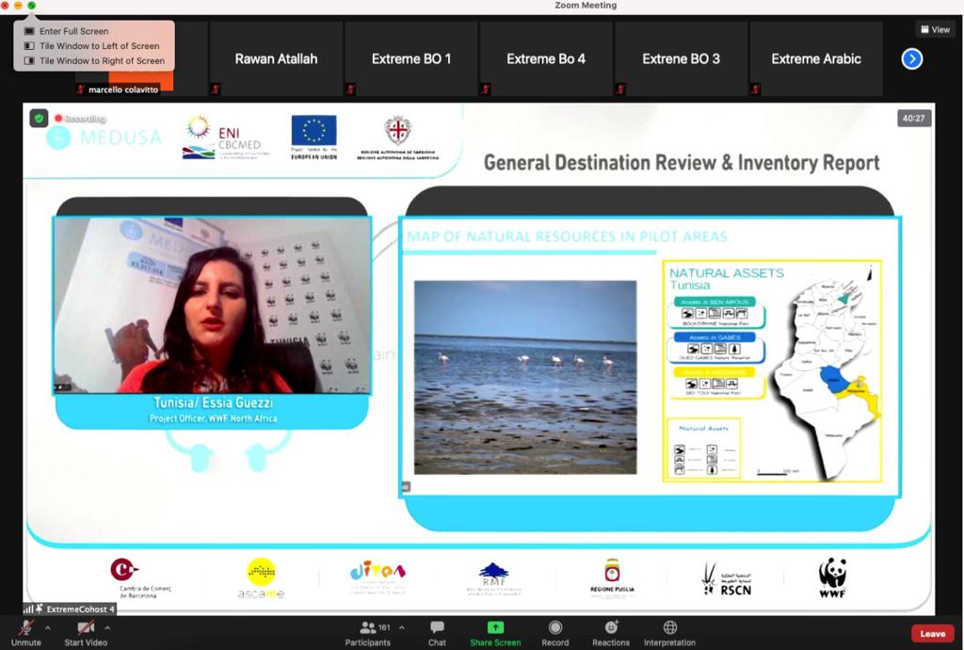Screen dimensions: 964x650
Task: Select Tile Window to Left of Screen
Action: click(99, 46)
